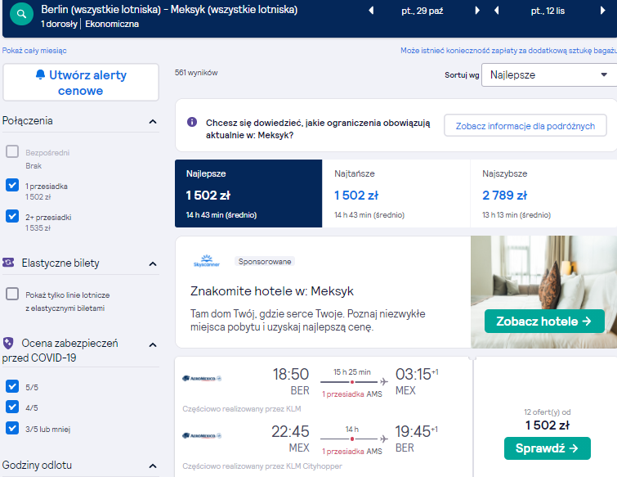Select the Najszybsze tab
The width and height of the screenshot is (617, 477).
point(543,193)
